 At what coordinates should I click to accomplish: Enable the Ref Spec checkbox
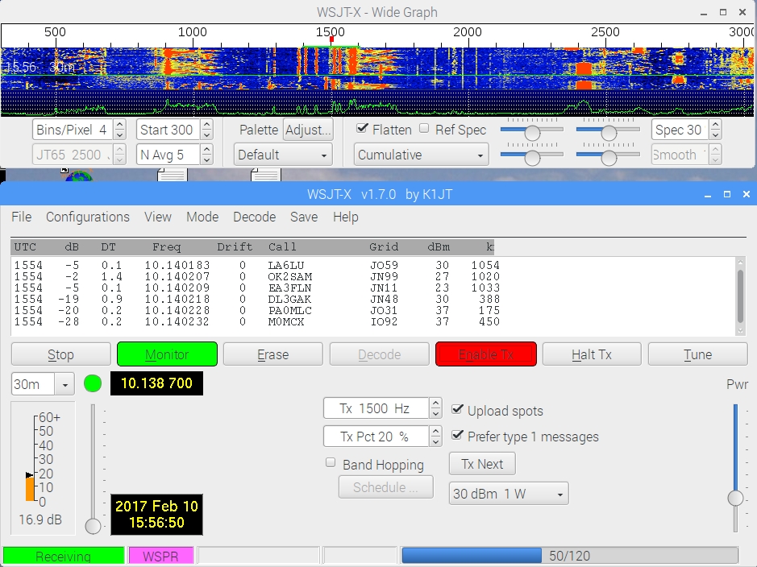point(424,128)
